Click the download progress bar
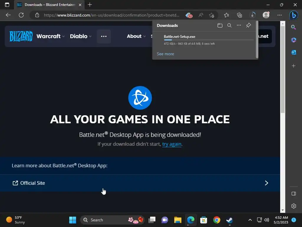The image size is (302, 227). point(209,40)
